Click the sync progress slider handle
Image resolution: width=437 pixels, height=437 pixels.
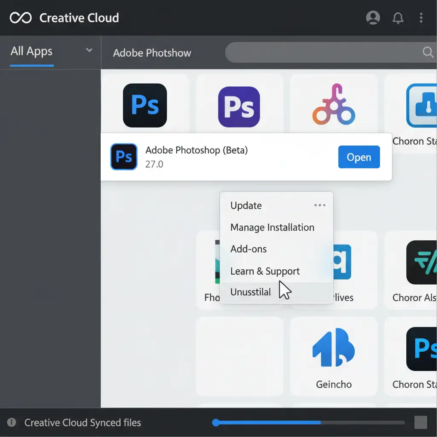(216, 422)
